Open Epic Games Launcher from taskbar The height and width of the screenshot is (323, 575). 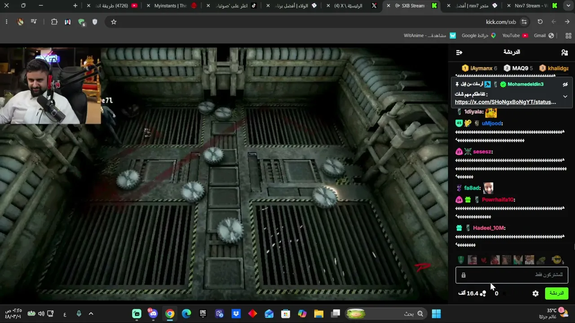pos(203,314)
